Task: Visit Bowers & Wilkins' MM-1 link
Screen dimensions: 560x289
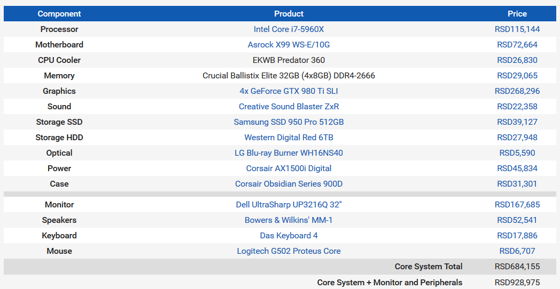Action: click(289, 220)
